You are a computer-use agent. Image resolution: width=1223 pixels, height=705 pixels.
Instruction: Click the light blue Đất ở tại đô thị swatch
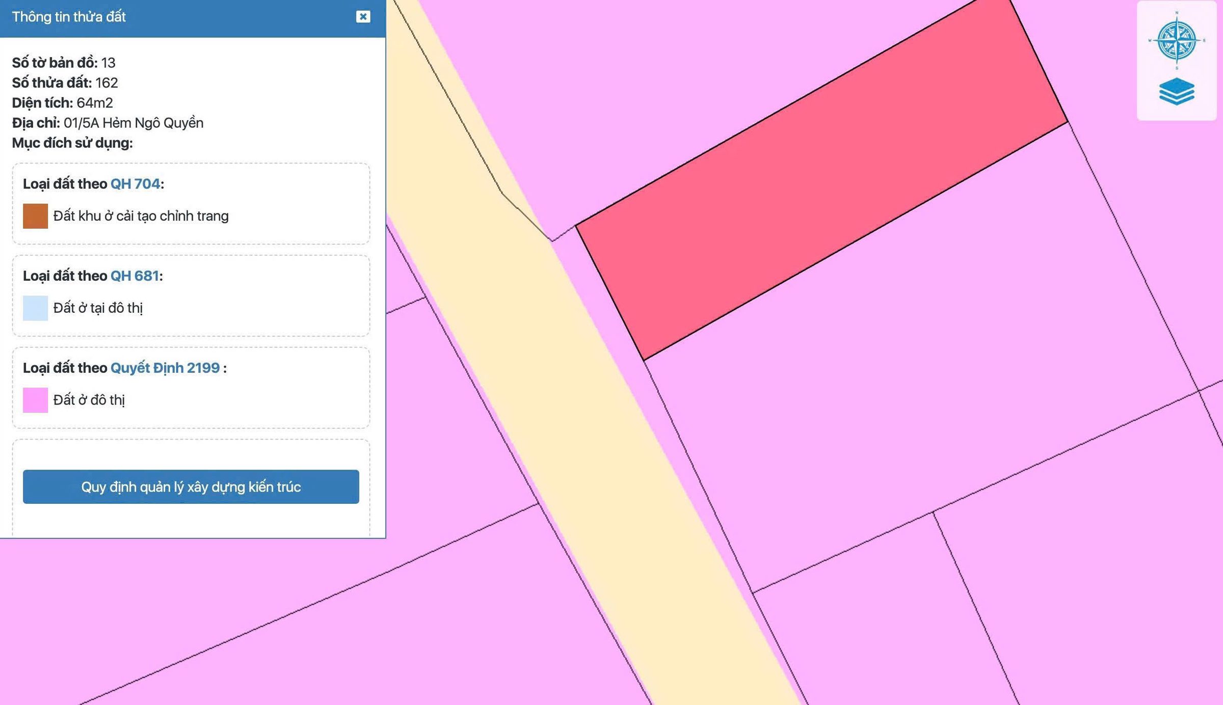coord(35,308)
